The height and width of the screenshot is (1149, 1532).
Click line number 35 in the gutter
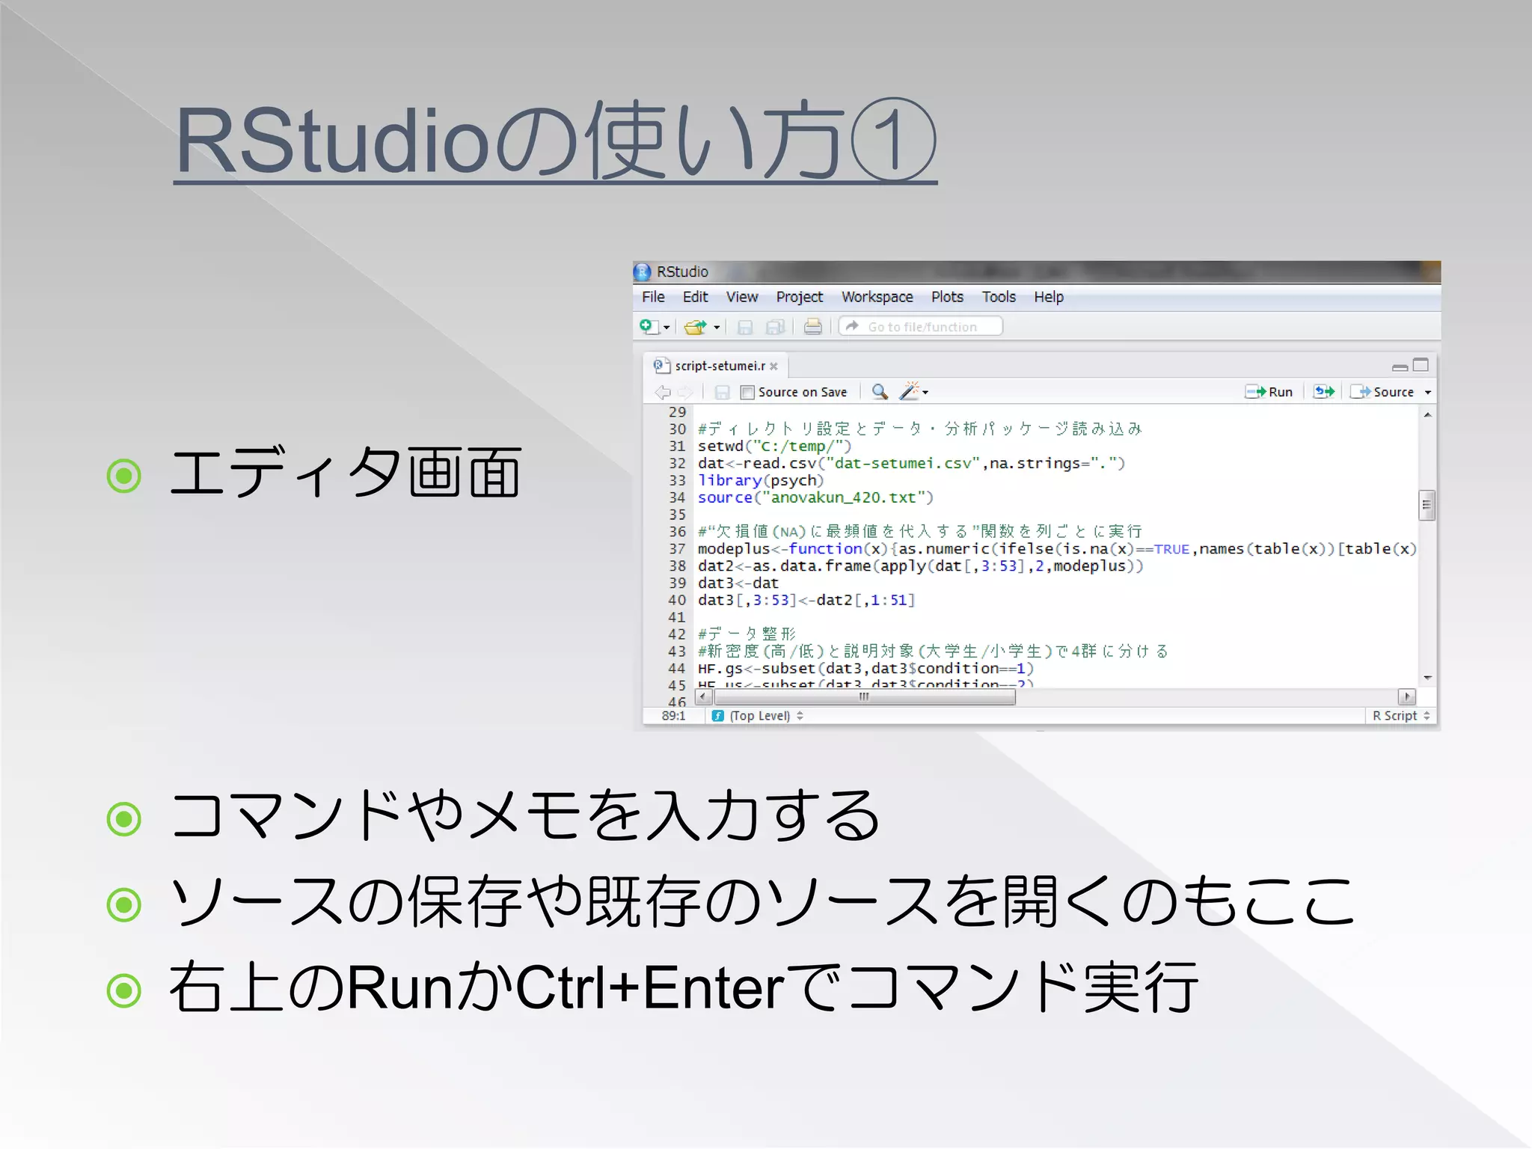677,515
